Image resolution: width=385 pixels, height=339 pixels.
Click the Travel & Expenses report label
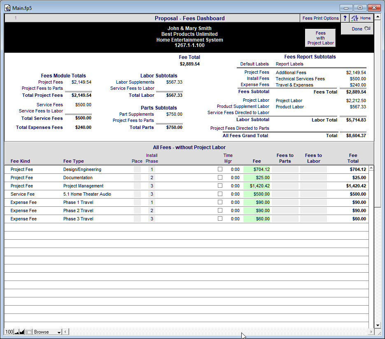pyautogui.click(x=294, y=85)
